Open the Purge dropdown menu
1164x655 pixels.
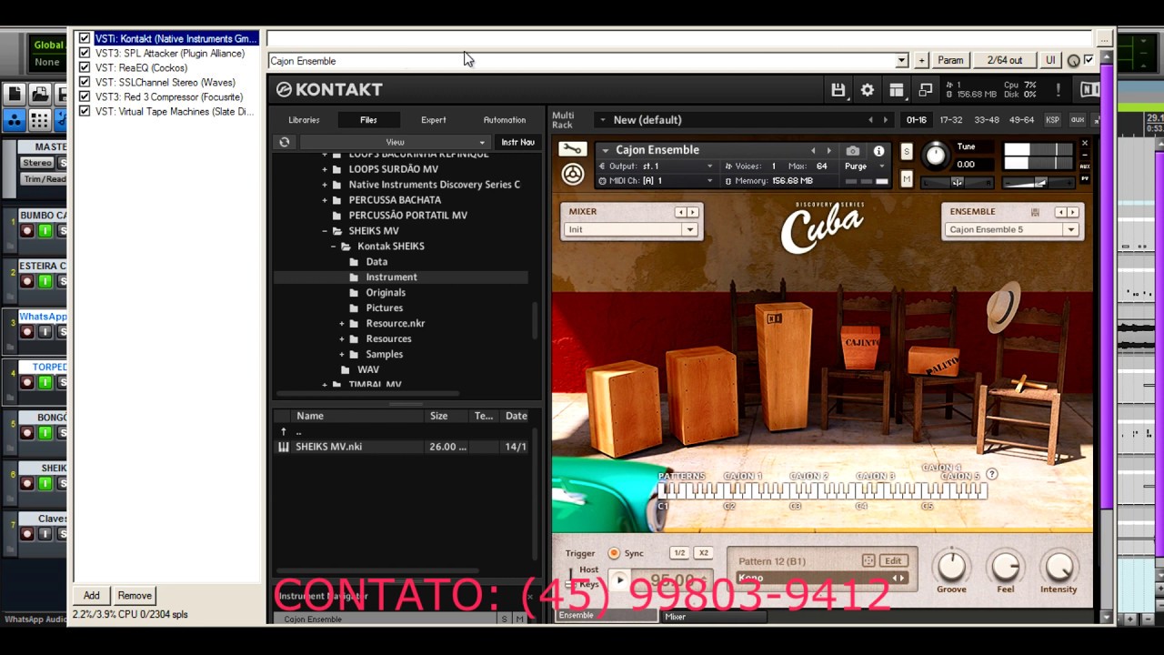[x=864, y=166]
